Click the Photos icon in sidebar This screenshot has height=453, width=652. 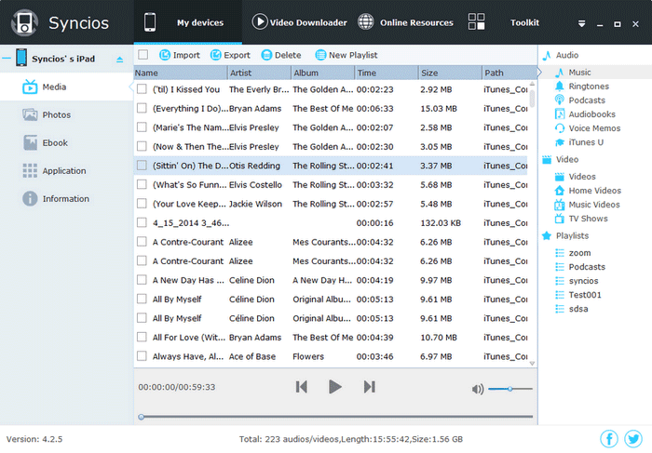[x=30, y=114]
